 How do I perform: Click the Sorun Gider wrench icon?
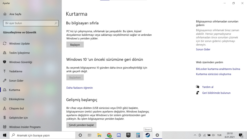click(x=5, y=80)
